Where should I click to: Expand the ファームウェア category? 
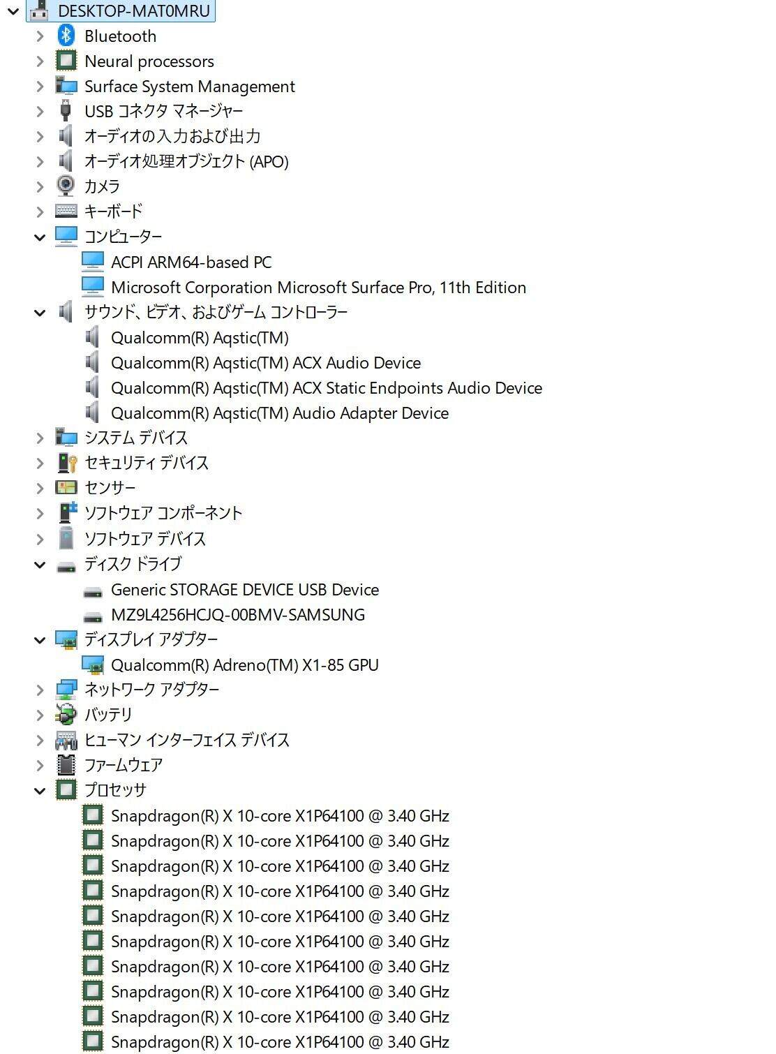pos(40,765)
